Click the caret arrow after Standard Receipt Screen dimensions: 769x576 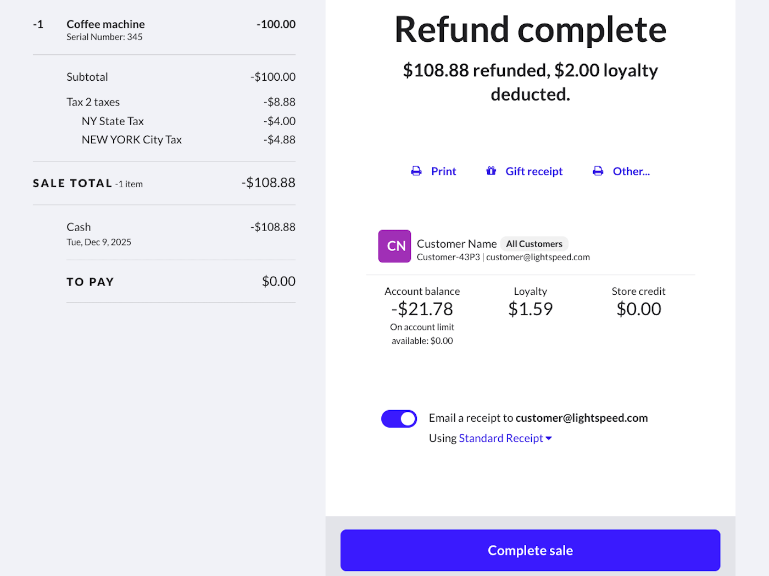[x=549, y=438]
